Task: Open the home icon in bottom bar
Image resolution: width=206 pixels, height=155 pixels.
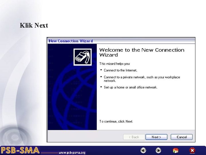Action: point(176,150)
